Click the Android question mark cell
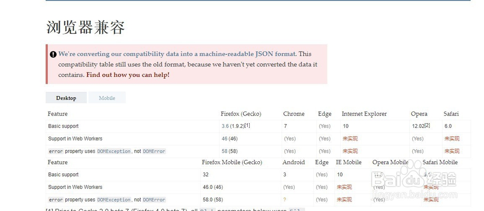484x211 pixels. [285, 199]
